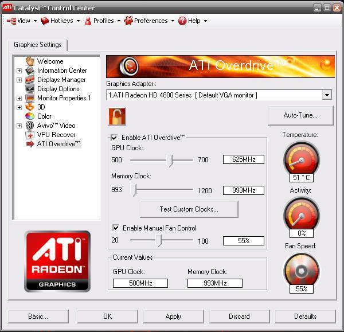Screen dimensions: 344x332
Task: Click the Avivo Video icon
Action: point(30,126)
